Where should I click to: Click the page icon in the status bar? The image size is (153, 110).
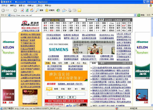(x=1, y=108)
